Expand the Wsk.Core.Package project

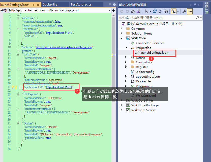point(121,105)
